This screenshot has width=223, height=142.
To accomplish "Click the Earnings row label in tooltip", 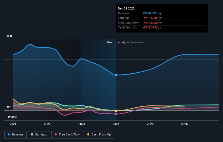I will click(x=124, y=18).
